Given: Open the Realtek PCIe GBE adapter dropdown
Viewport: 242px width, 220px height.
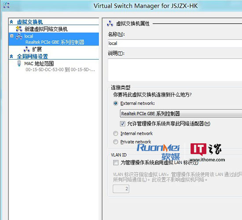Looking at the screenshot, I should pos(181,114).
